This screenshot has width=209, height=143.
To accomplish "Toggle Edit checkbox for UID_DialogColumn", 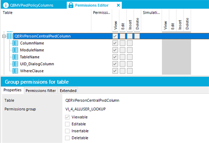I will click(122, 64).
